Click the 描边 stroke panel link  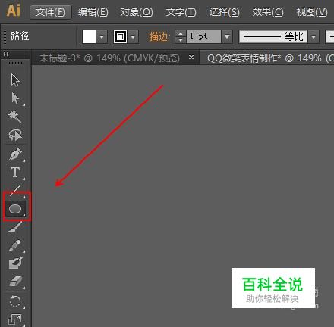click(x=159, y=37)
